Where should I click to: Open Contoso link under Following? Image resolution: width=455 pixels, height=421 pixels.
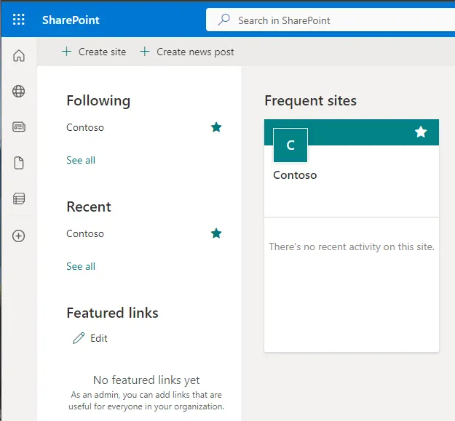pos(85,127)
